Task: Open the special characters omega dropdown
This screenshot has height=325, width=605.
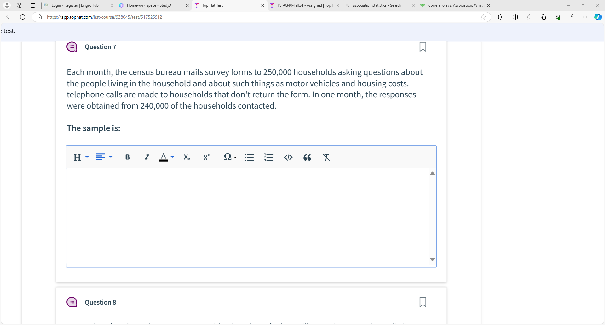Action: 230,157
